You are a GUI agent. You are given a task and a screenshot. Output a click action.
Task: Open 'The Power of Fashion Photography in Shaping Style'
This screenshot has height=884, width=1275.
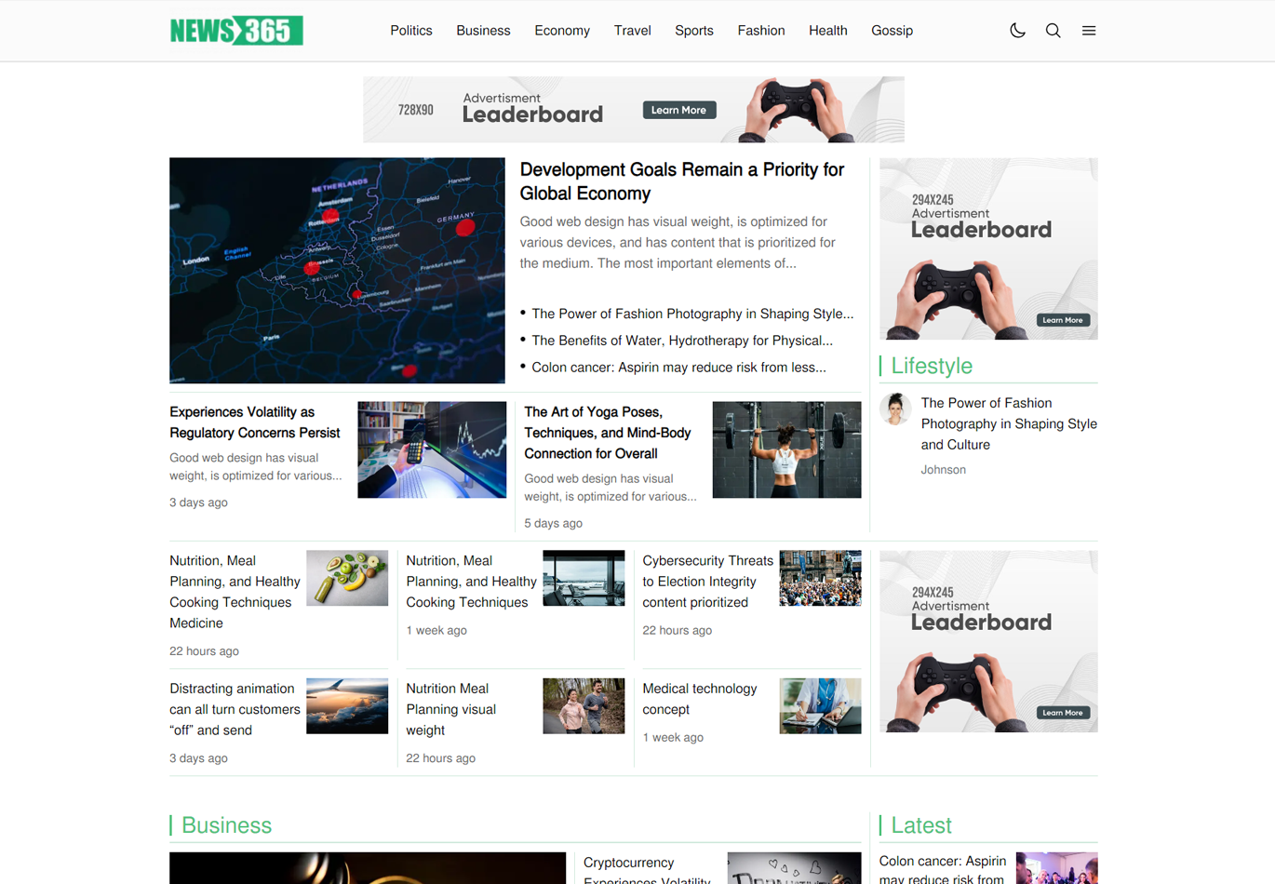(1009, 423)
